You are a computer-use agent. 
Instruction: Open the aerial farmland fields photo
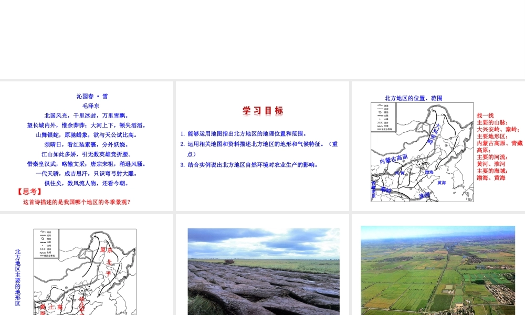pyautogui.click(x=438, y=270)
